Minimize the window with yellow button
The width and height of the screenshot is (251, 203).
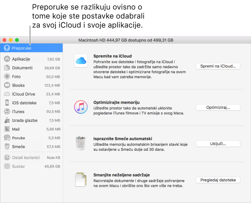click(11, 40)
